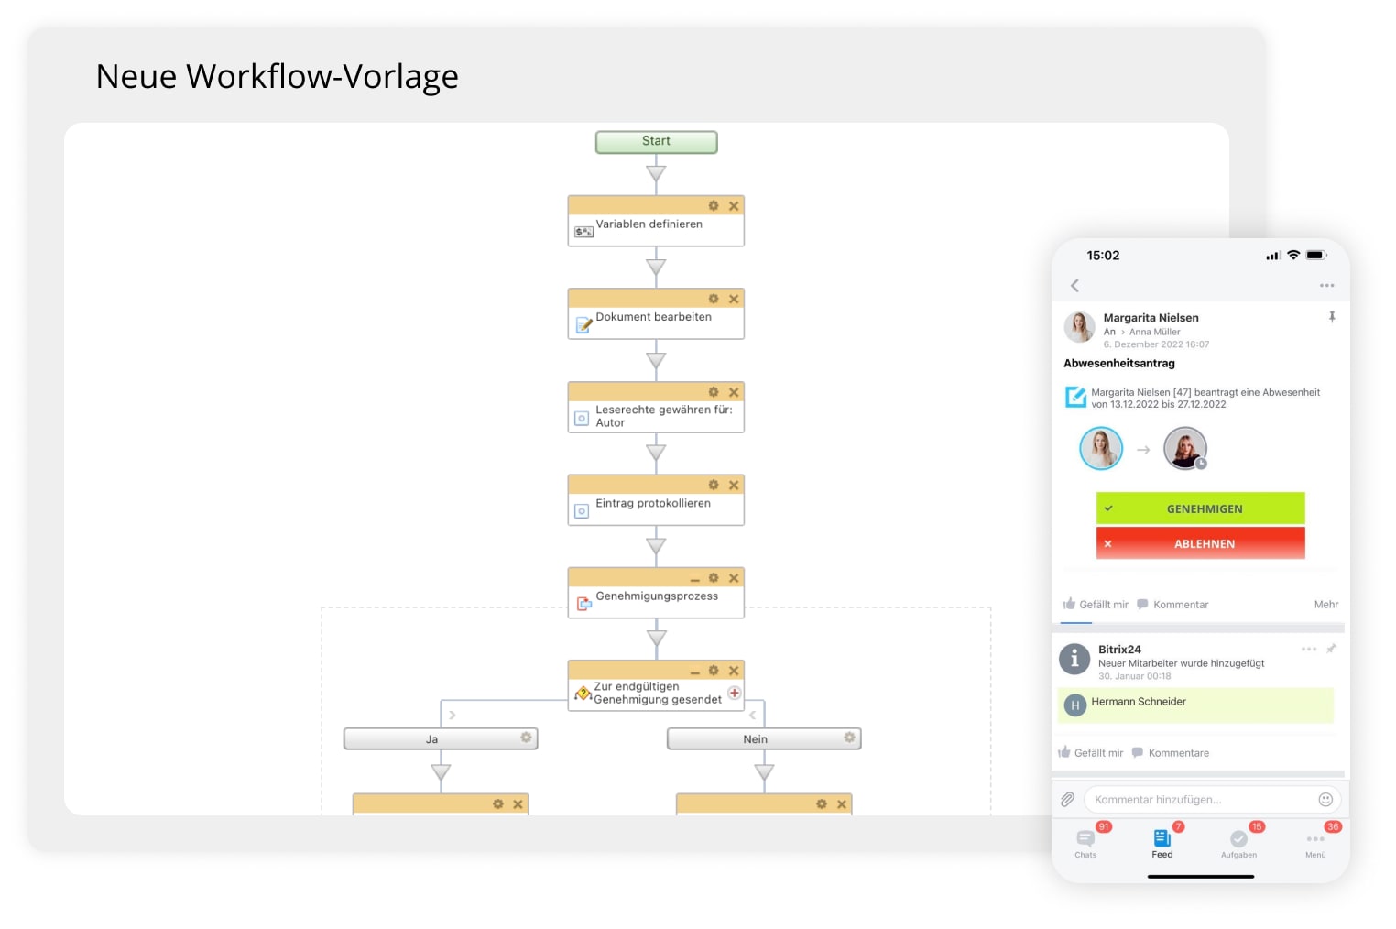Open settings gear of Dokument bearbeiten block
This screenshot has width=1396, height=929.
coord(714,299)
